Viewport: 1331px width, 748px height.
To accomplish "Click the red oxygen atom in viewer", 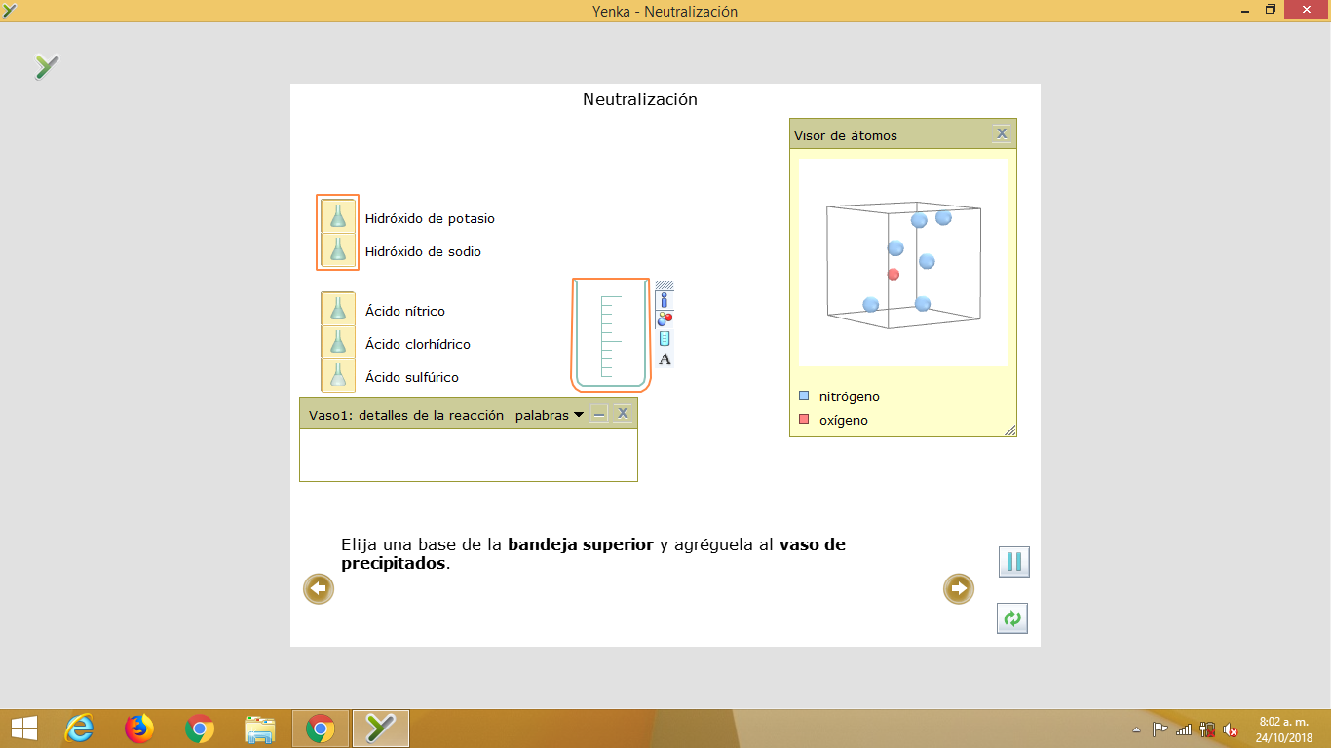I will pyautogui.click(x=894, y=275).
